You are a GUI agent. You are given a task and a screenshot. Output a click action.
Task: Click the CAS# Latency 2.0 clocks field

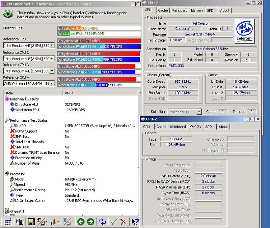208,176
